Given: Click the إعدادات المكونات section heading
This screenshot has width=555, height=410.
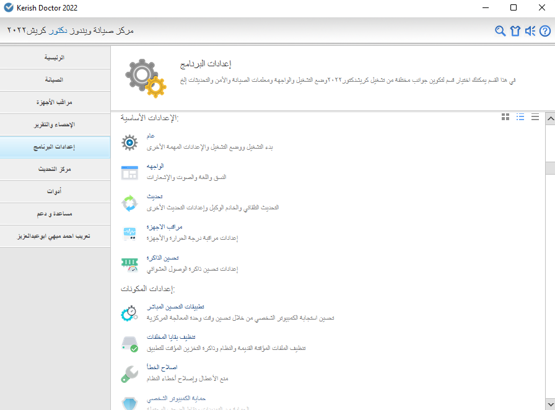Looking at the screenshot, I should (x=147, y=289).
